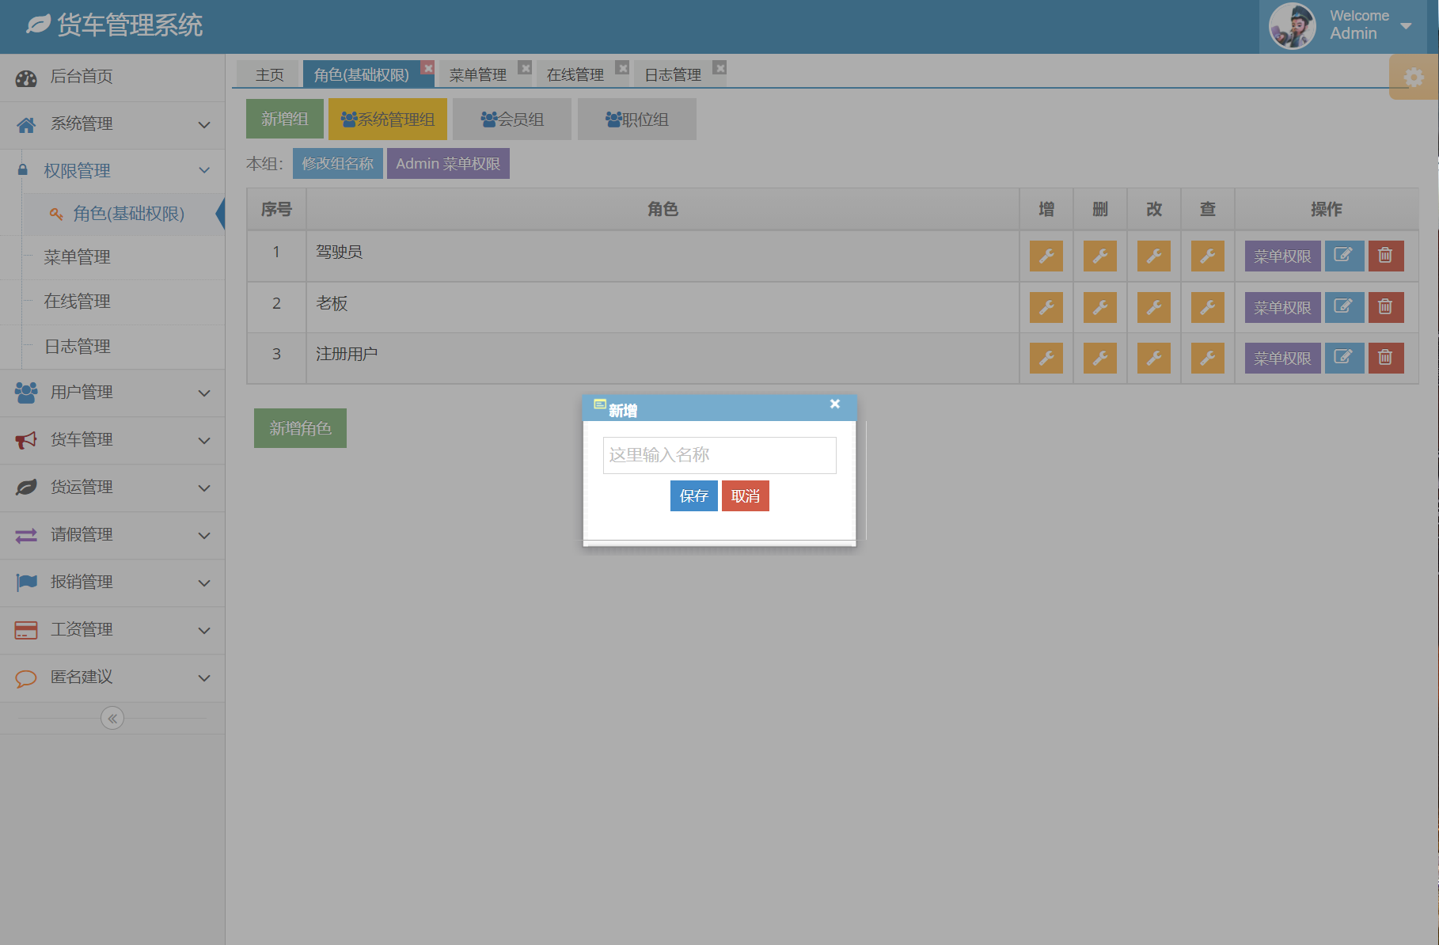
Task: Collapse the sidebar with double-arrow icon
Action: coord(112,719)
